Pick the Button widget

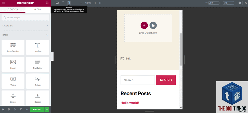38,81
